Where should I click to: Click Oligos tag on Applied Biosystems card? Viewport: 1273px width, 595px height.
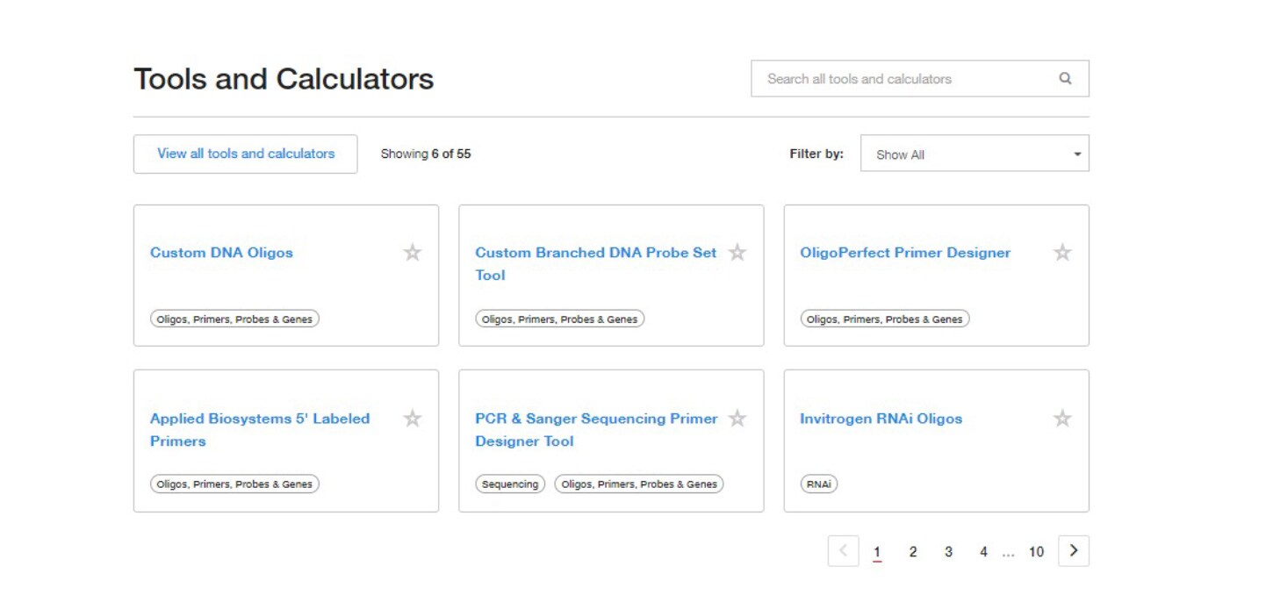[234, 484]
